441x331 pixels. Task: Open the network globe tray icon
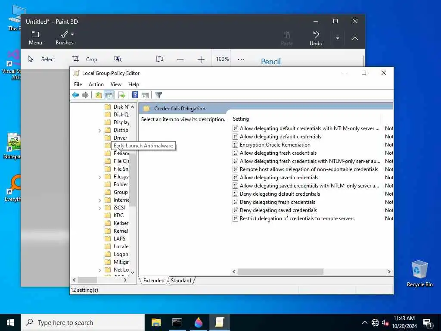click(375, 322)
